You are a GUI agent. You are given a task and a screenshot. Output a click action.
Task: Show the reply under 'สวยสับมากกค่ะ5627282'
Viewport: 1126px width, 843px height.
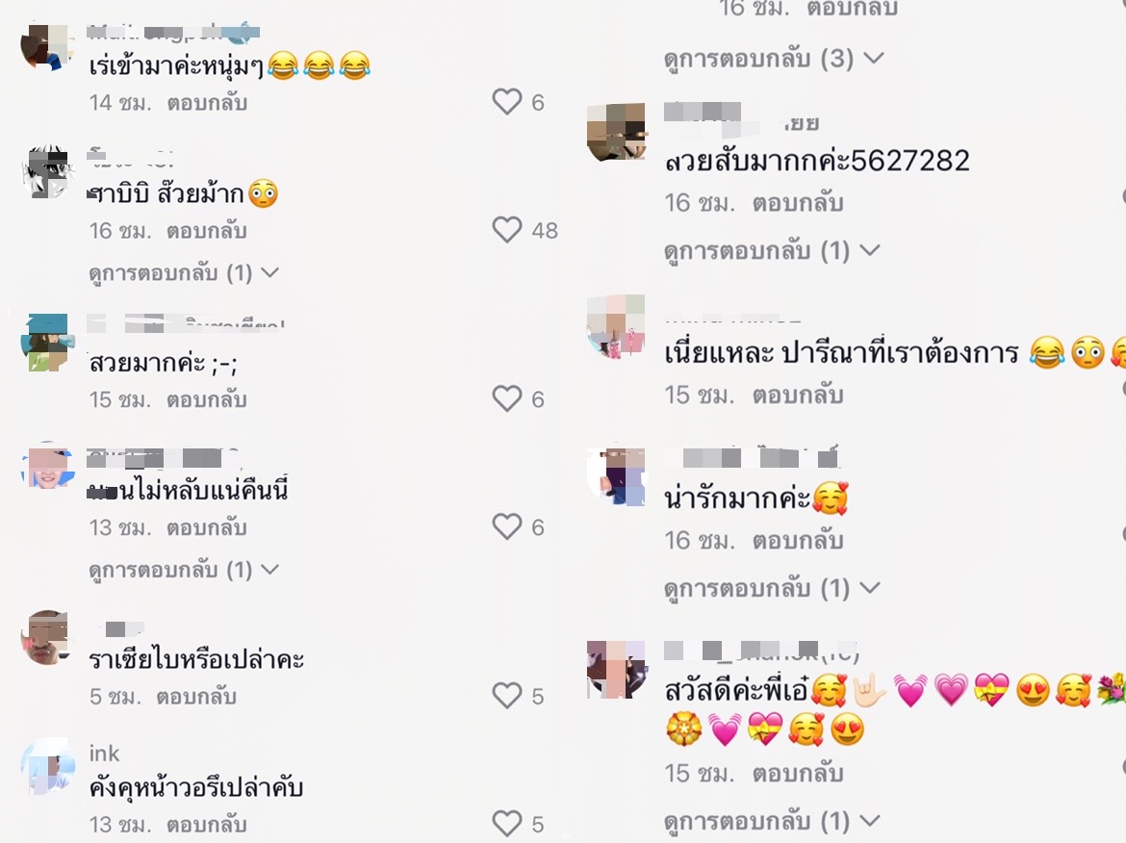(x=772, y=250)
